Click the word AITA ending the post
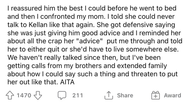Viewport: 190px width, 104px height. pos(67,82)
